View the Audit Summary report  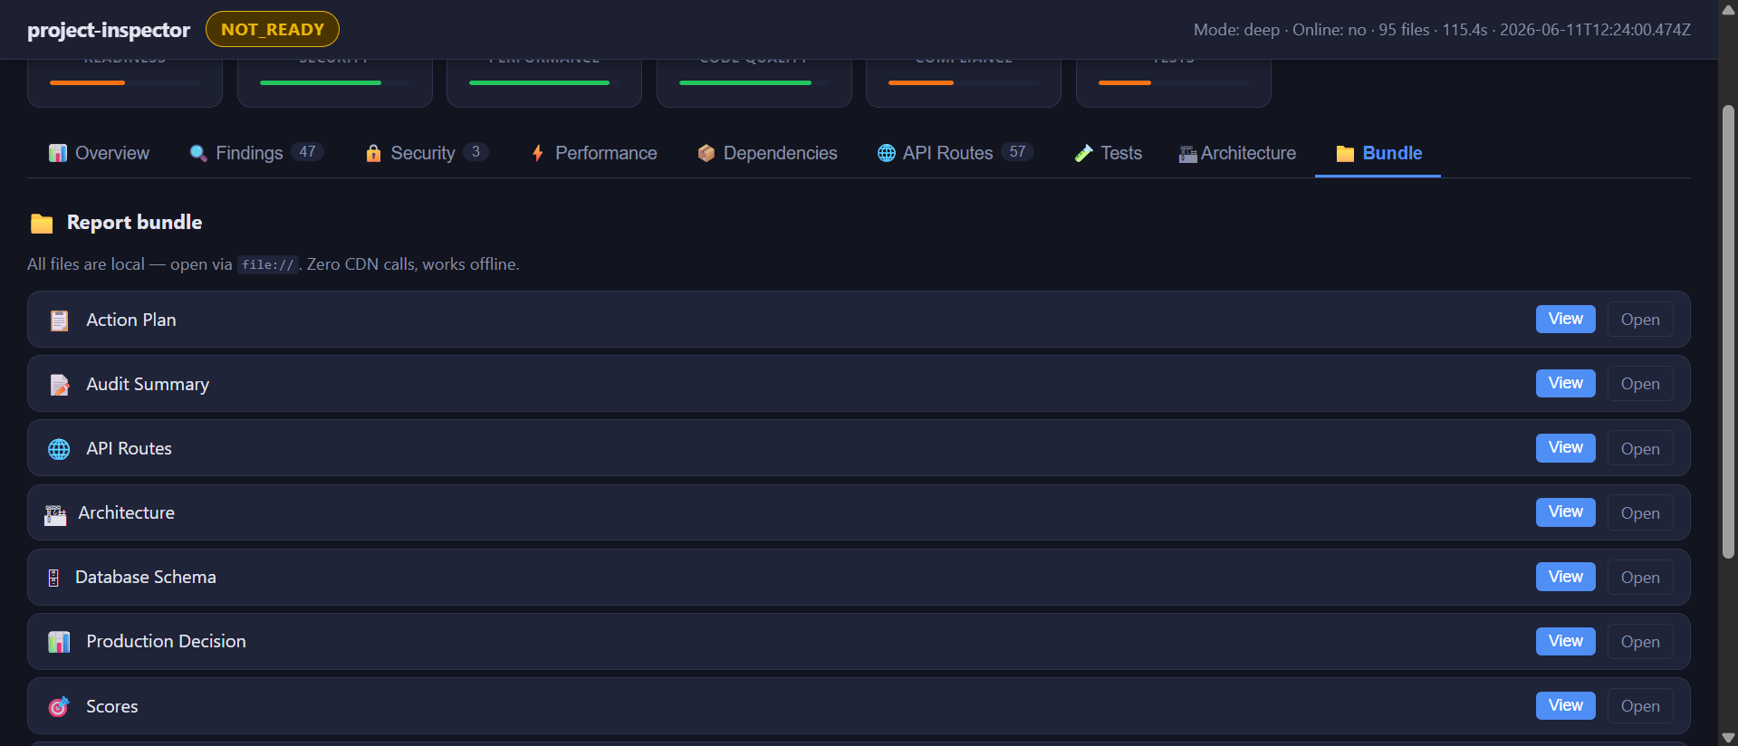coord(1565,383)
